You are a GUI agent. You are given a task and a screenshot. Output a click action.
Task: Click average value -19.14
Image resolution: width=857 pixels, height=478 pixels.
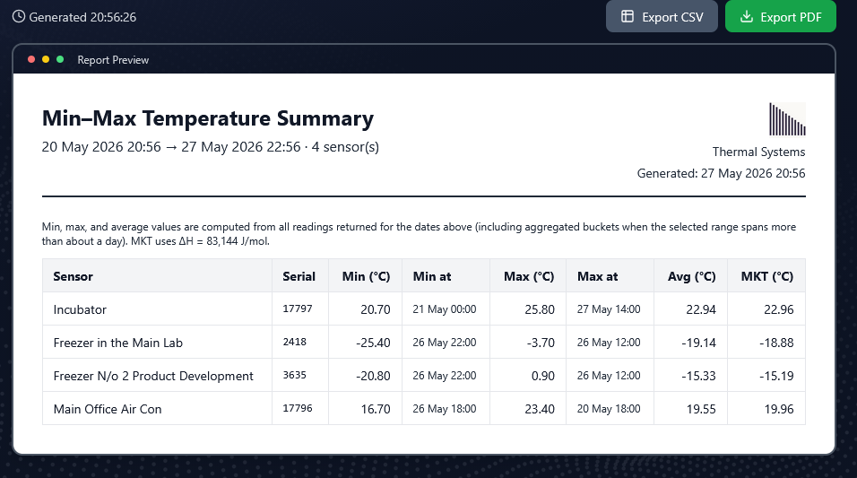698,343
